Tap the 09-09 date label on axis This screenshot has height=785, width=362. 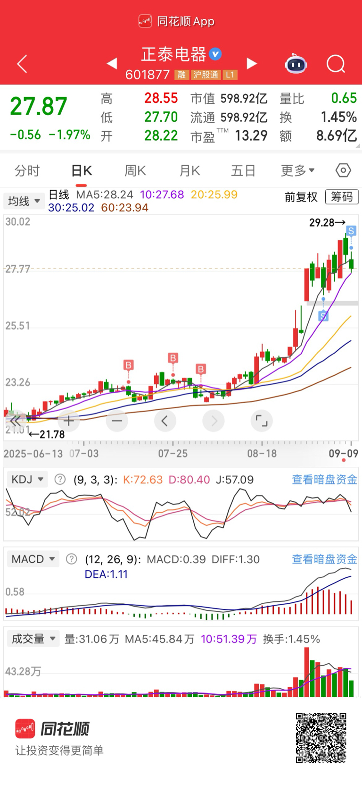tap(343, 454)
